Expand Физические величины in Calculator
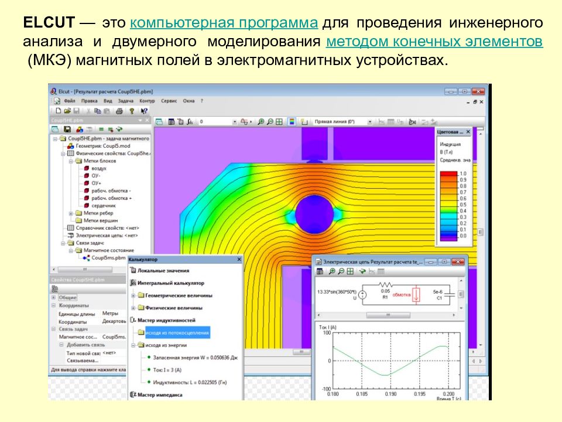Screen dimensions: 562x422 [x=133, y=308]
